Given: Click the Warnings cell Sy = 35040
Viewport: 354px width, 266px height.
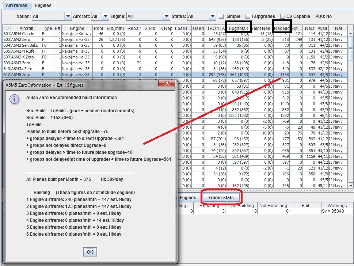Looking at the screenshot, I should [337, 211].
